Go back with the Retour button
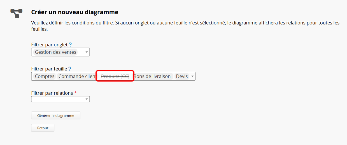This screenshot has height=145, width=347. coord(43,128)
